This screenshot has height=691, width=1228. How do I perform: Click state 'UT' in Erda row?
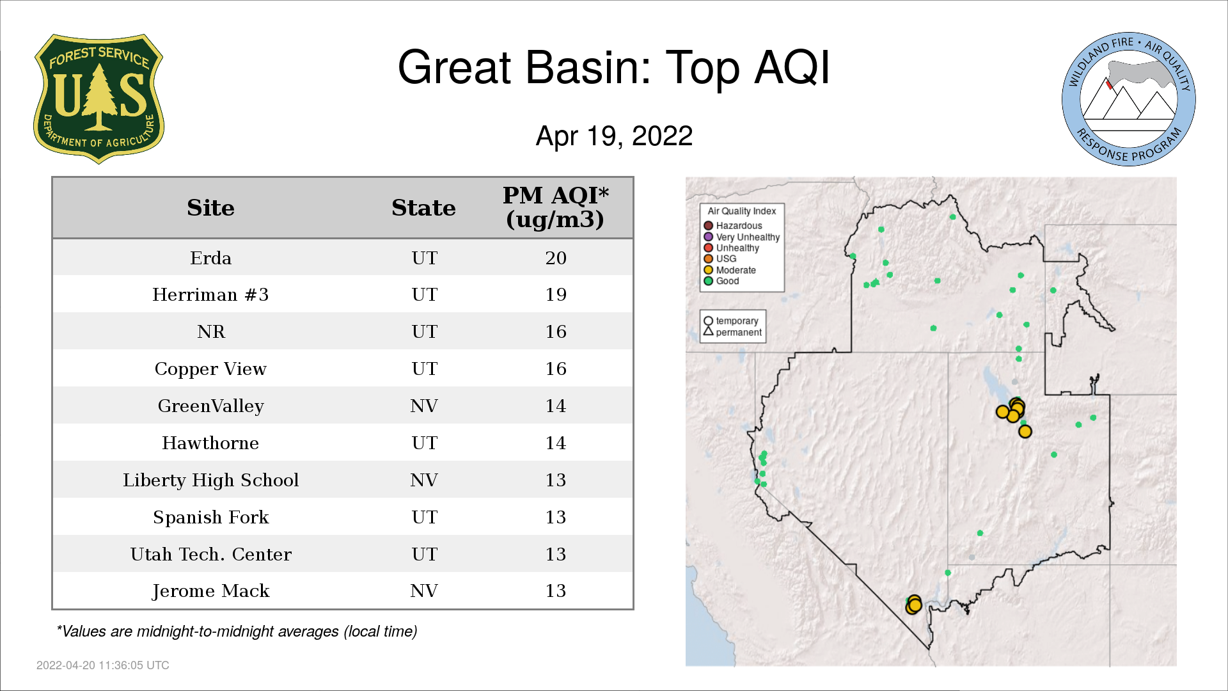pos(424,258)
